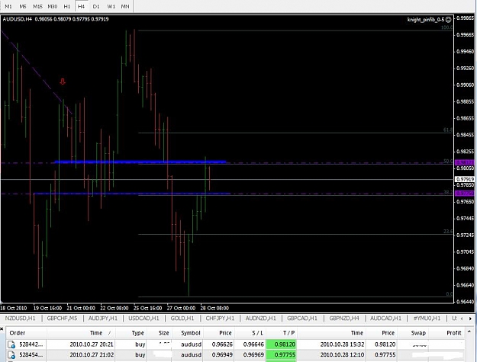Open the GOLD,H1 chart tab

click(182, 319)
